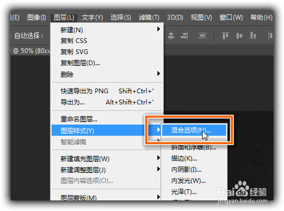Viewport: 284px width, 211px height.
Task: Open the 帮助(H) menu
Action: 261,17
